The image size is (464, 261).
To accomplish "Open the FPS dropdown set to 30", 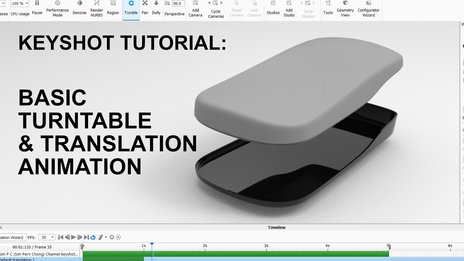I will [x=47, y=237].
